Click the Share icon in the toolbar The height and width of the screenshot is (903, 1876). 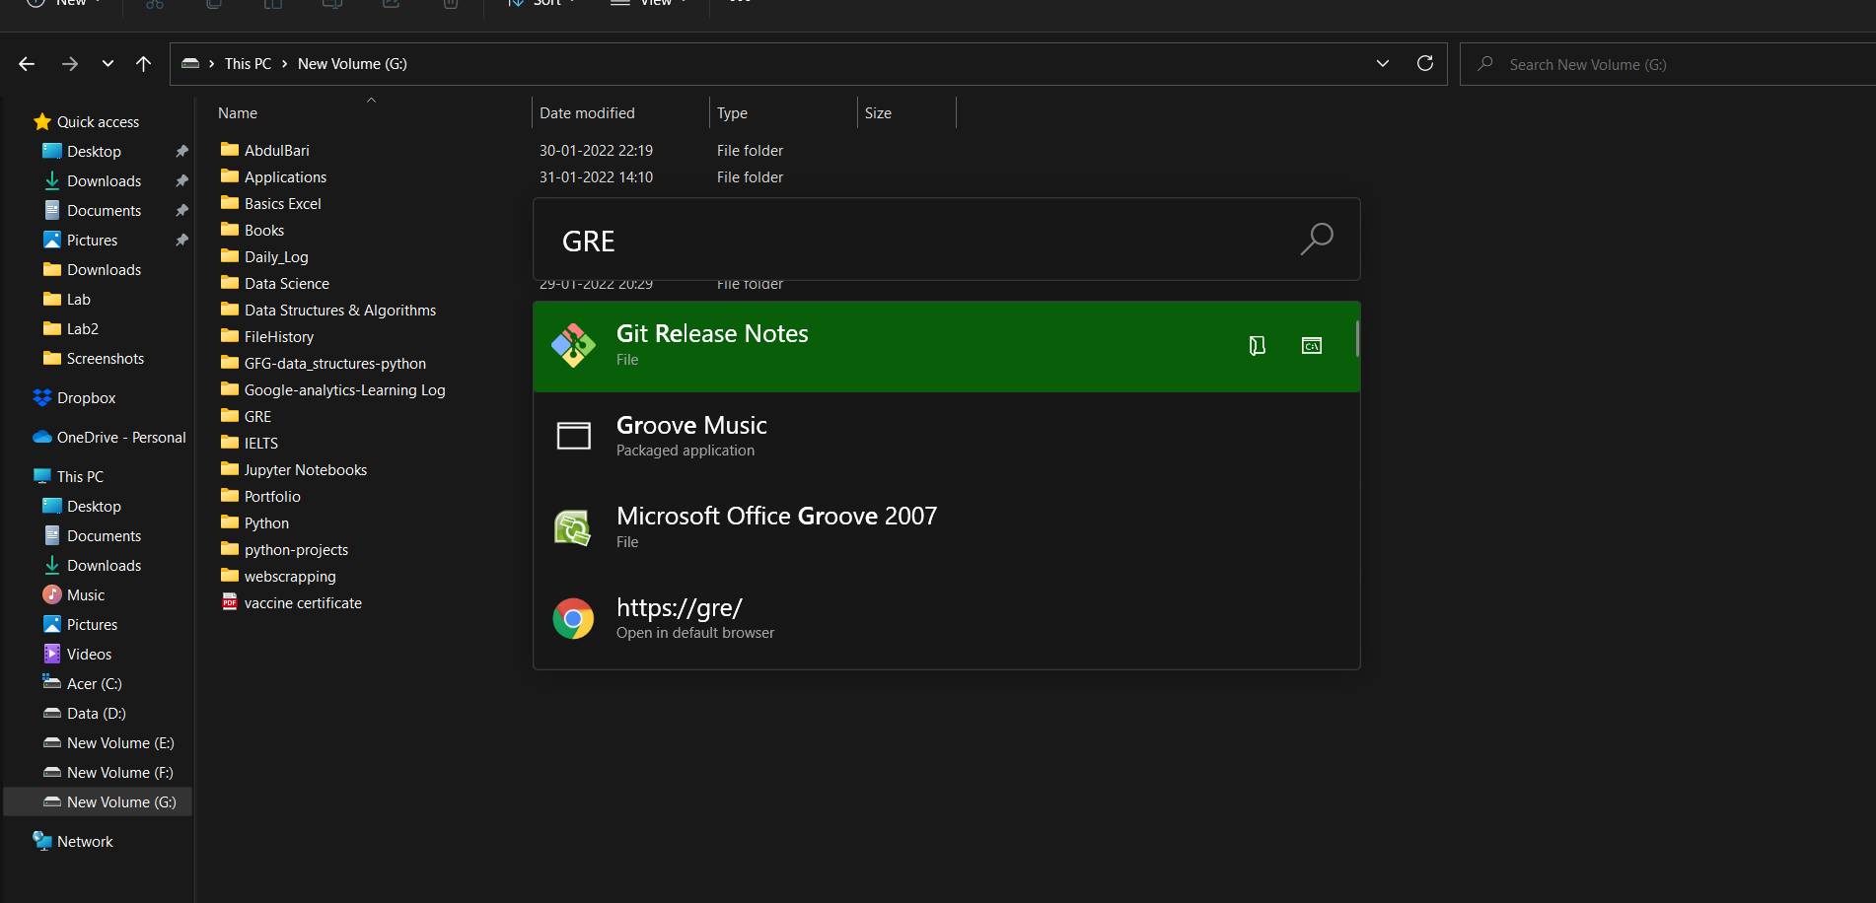(391, 5)
